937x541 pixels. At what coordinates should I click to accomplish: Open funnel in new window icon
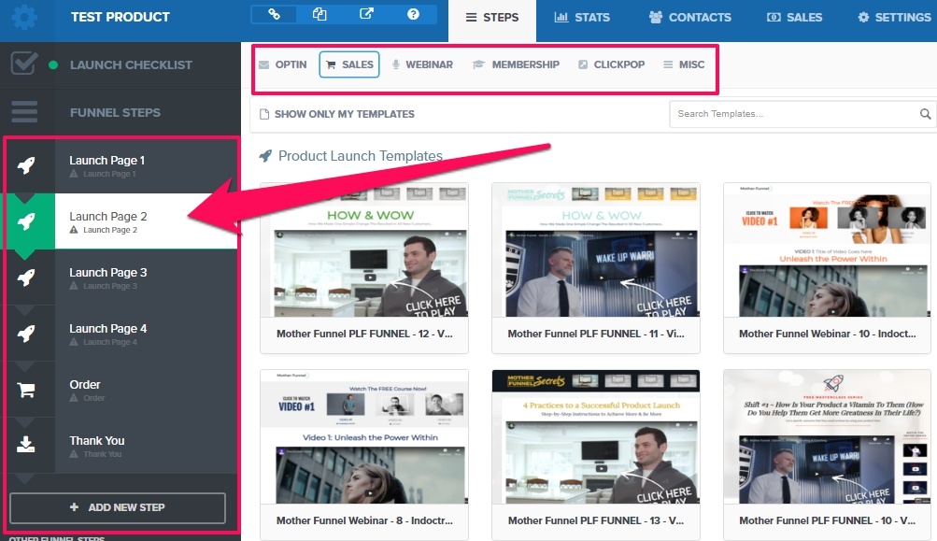coord(366,14)
